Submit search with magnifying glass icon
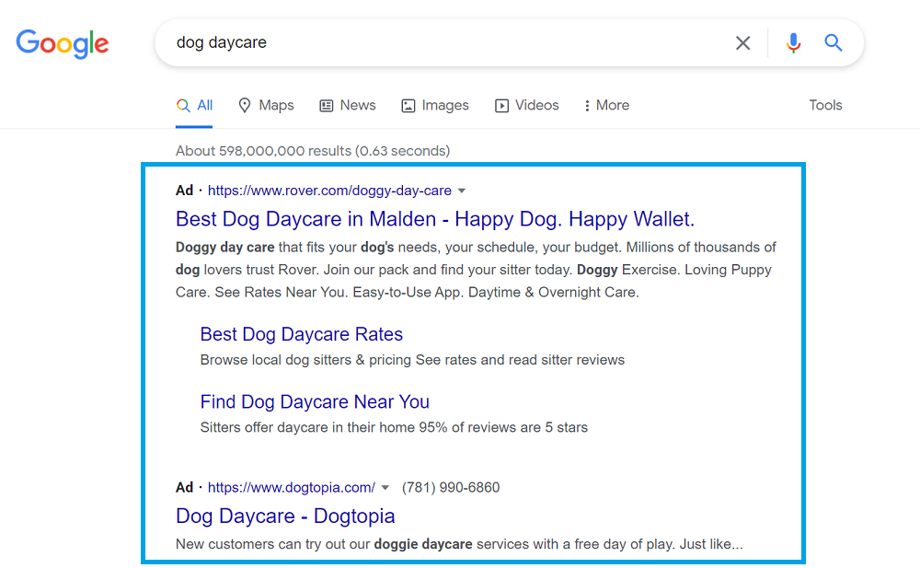This screenshot has height=568, width=920. tap(834, 43)
